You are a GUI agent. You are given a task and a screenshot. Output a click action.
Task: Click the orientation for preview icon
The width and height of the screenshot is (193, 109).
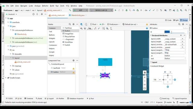86,24
